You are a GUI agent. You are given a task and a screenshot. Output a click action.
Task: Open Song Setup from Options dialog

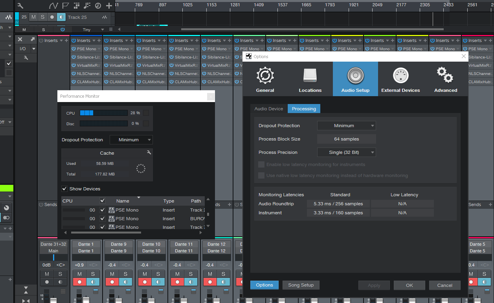tap(301, 285)
